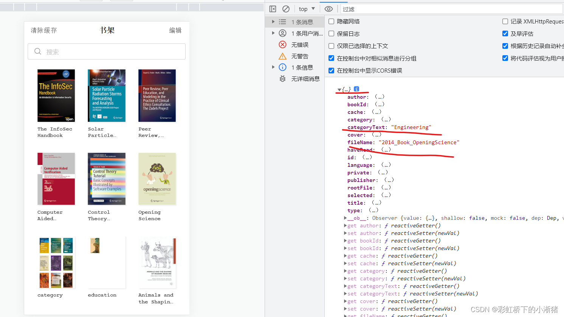Screen dimensions: 564x317
Task: Open Peer Review book cover
Action: click(x=157, y=95)
